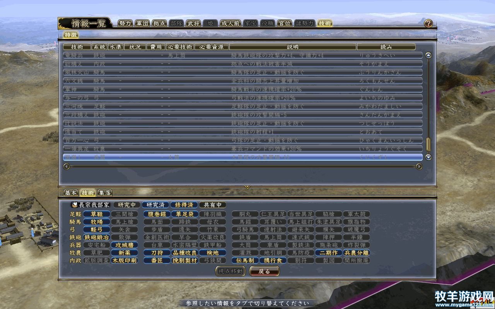Click the horizontal scrollbar track under the list
This screenshot has height=309, width=495.
[x=243, y=166]
